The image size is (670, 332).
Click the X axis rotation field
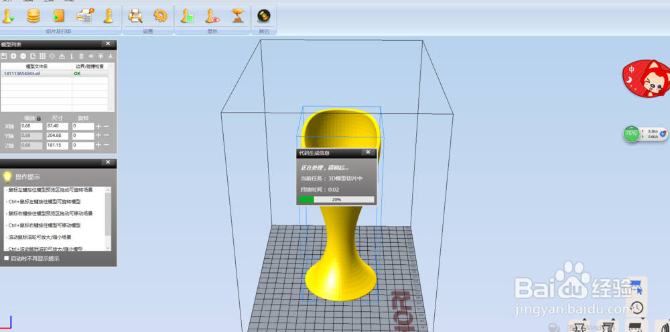tap(83, 127)
